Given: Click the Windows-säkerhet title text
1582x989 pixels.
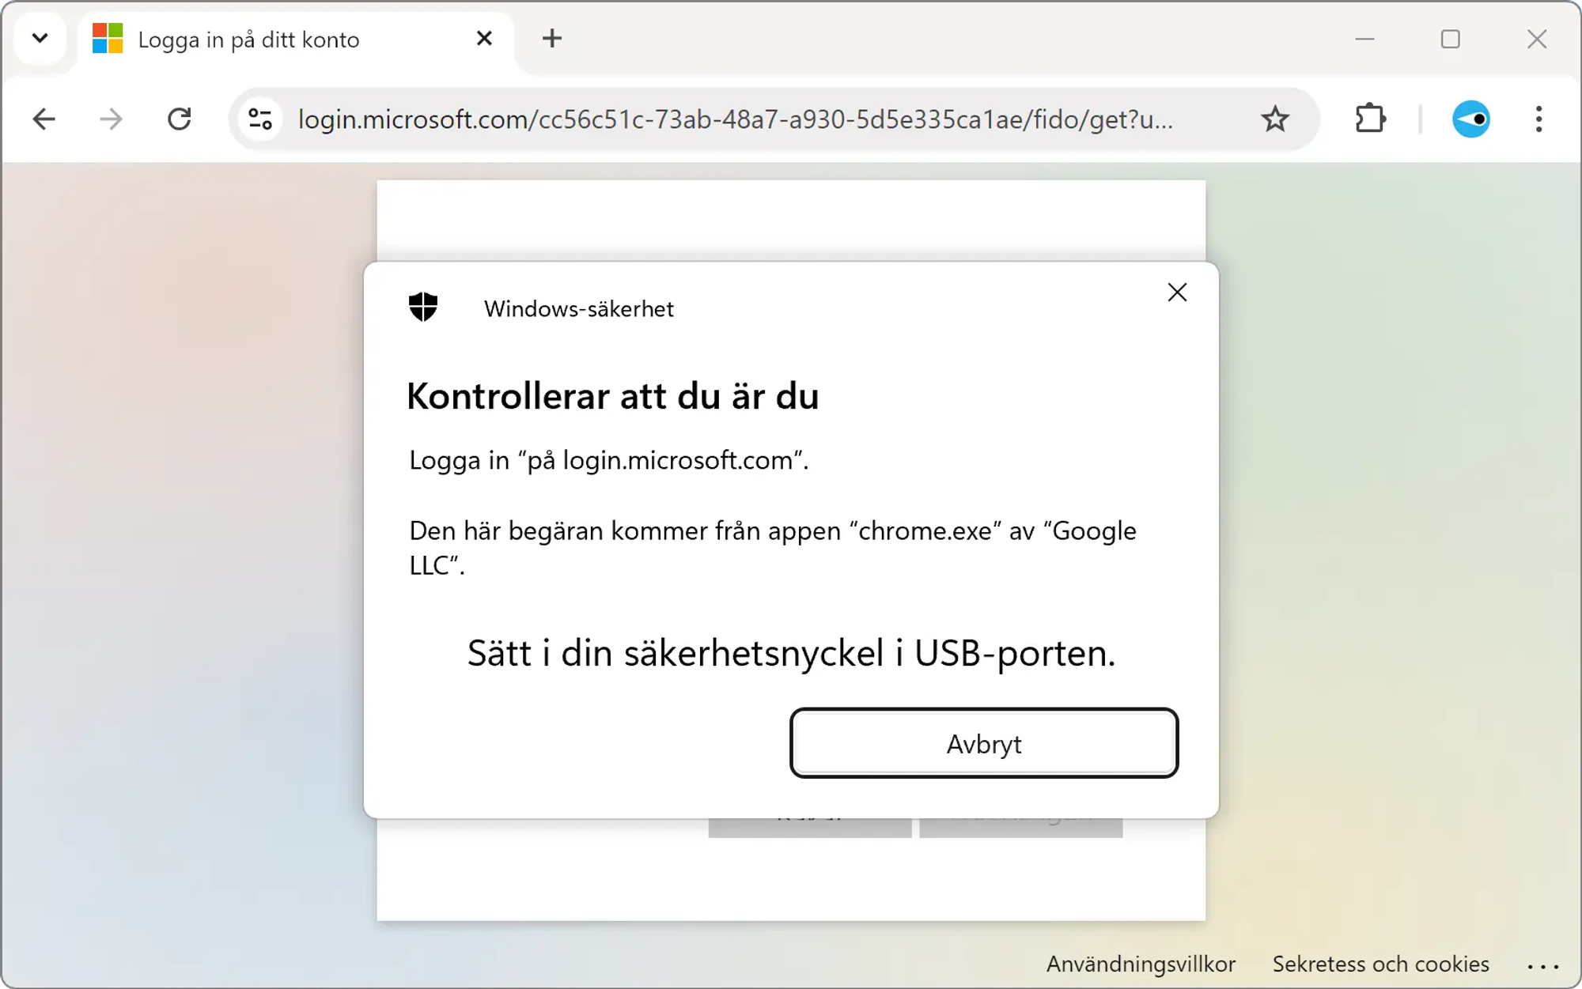Looking at the screenshot, I should (x=579, y=309).
